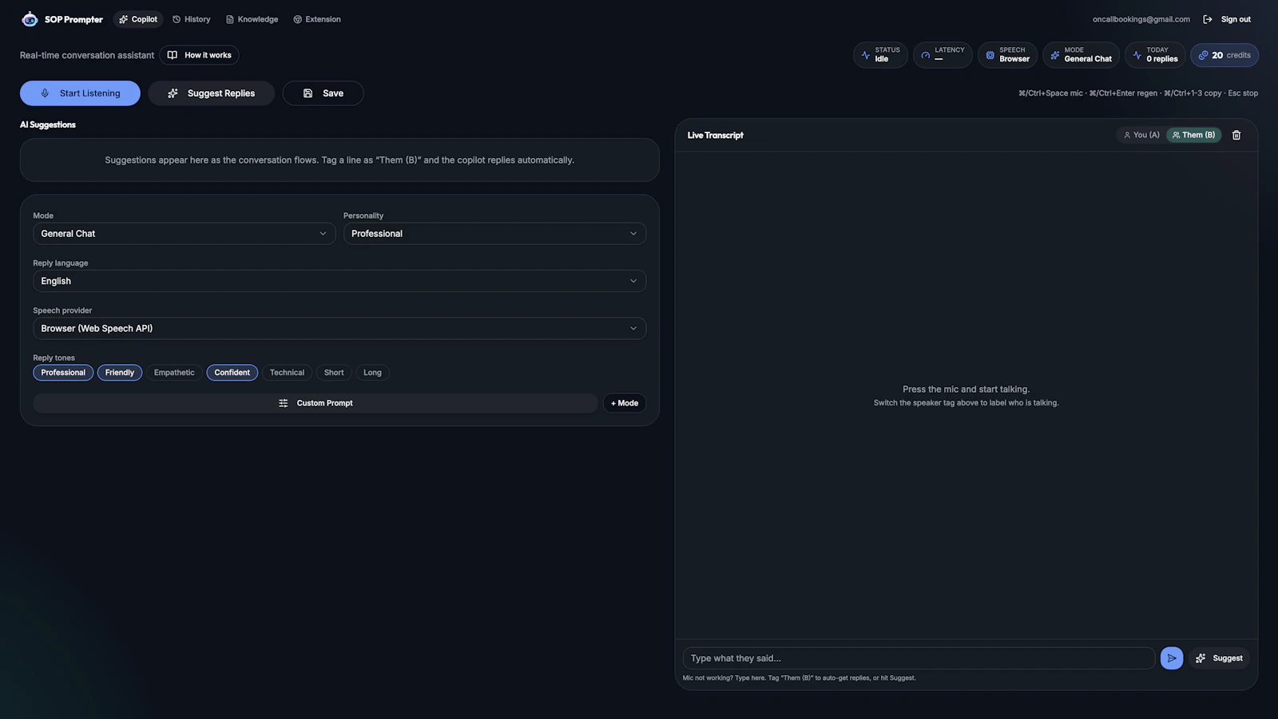Click the Real-time conversation assistant text
Image resolution: width=1278 pixels, height=719 pixels.
click(x=87, y=55)
